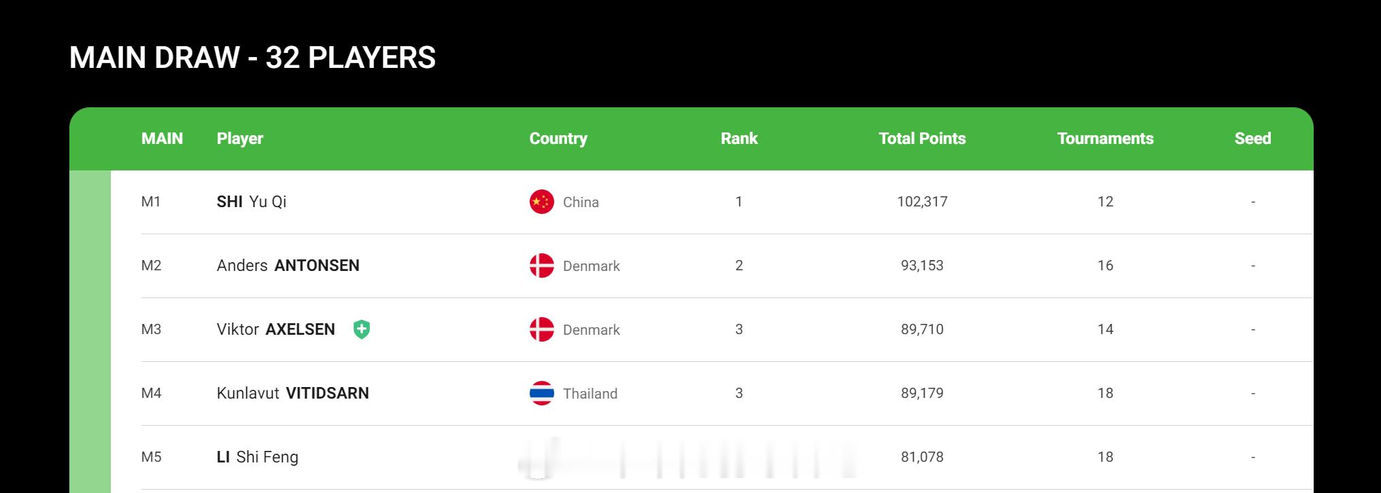Sort by Tournaments column header
The image size is (1381, 493).
(x=1106, y=139)
